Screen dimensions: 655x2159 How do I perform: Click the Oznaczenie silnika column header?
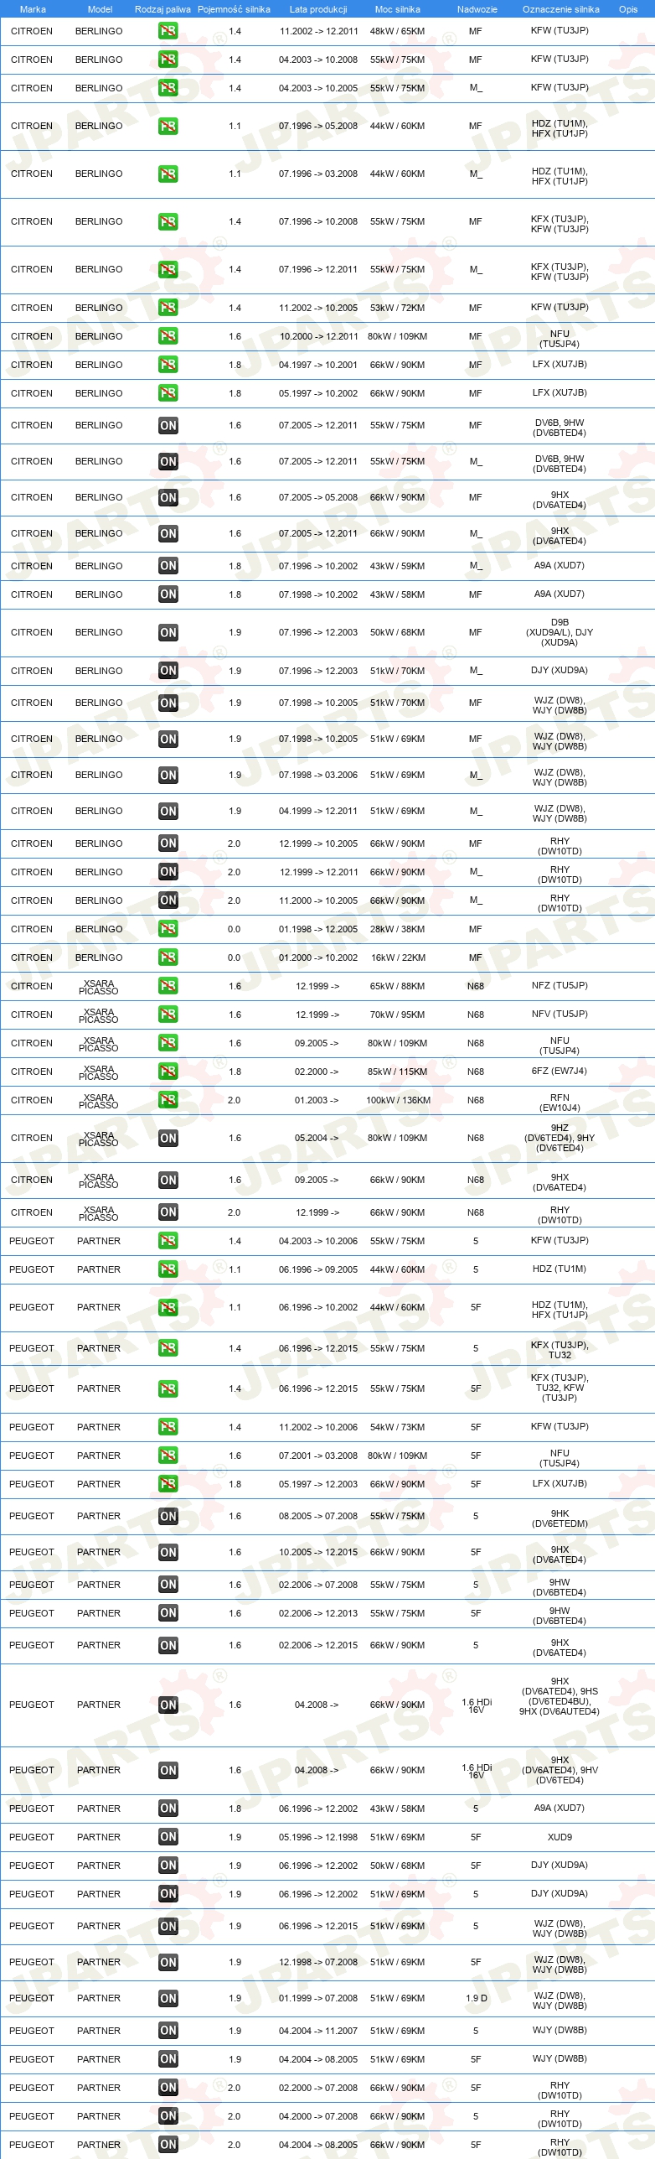[560, 9]
